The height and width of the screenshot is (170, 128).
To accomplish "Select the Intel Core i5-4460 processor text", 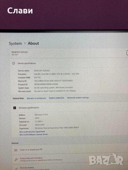I will point(57,74).
